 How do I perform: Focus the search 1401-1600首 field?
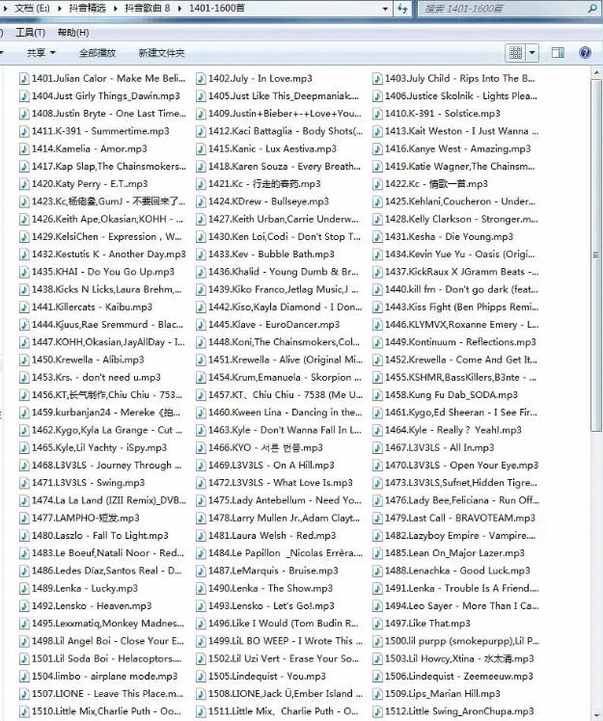tap(509, 9)
